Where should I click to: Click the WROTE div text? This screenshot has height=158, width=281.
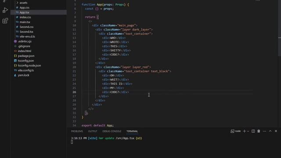pos(115,42)
